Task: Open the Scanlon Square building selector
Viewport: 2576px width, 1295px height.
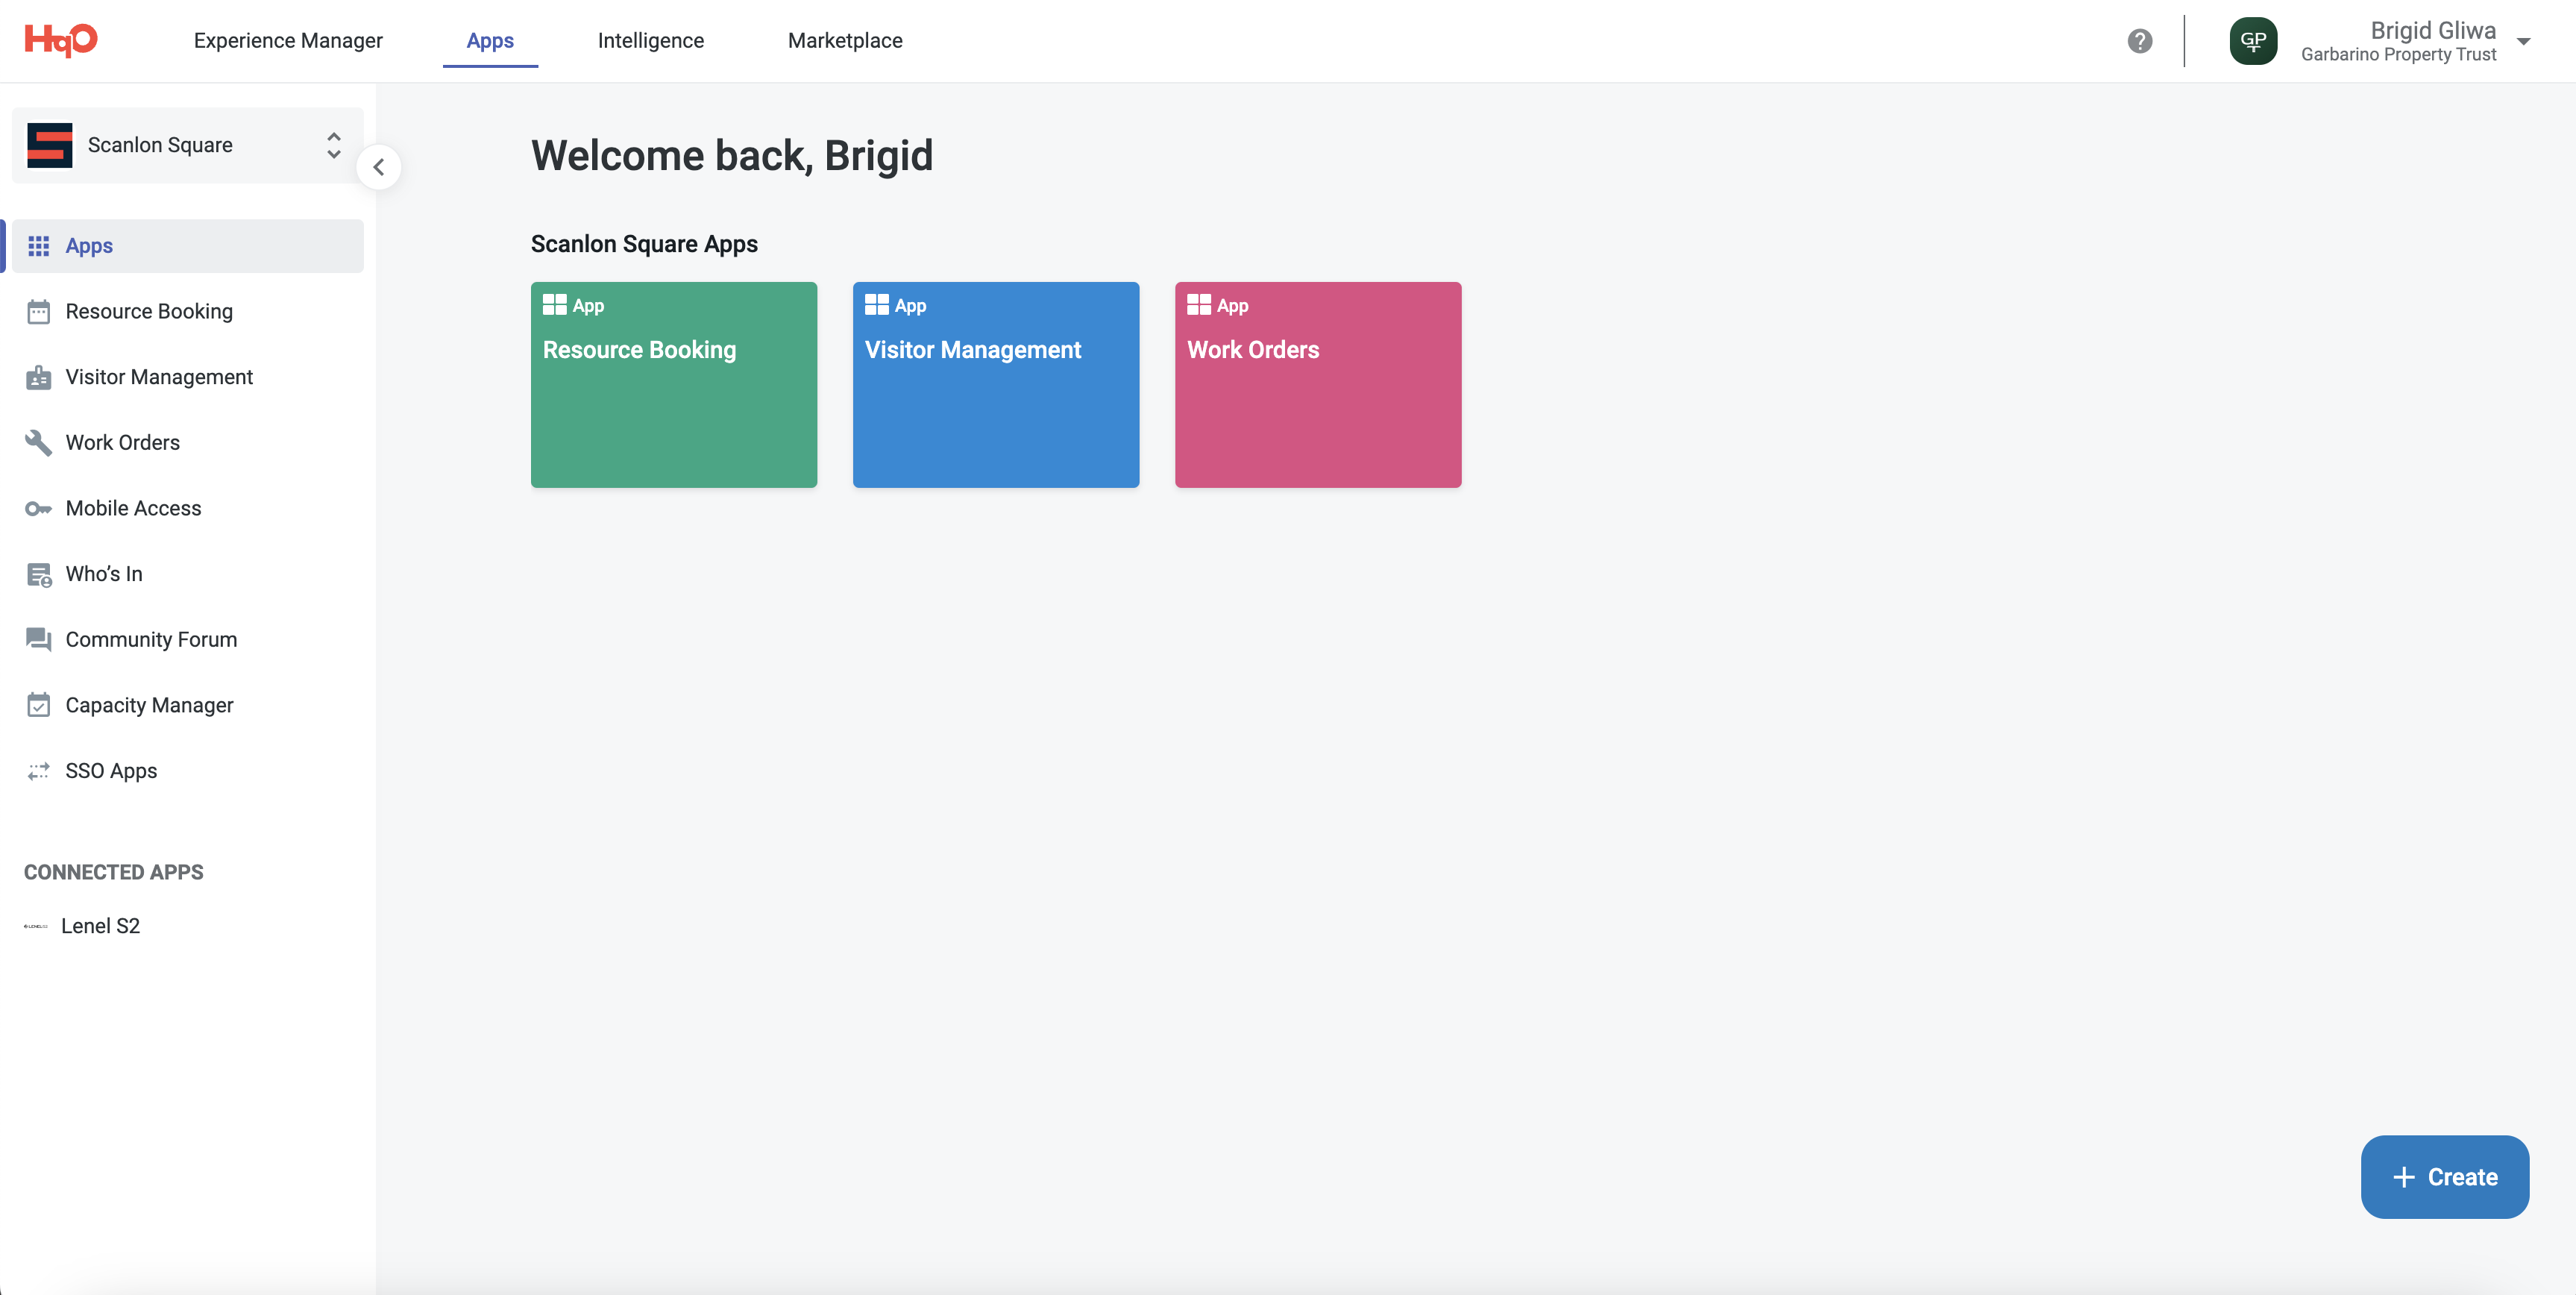Action: [x=187, y=145]
